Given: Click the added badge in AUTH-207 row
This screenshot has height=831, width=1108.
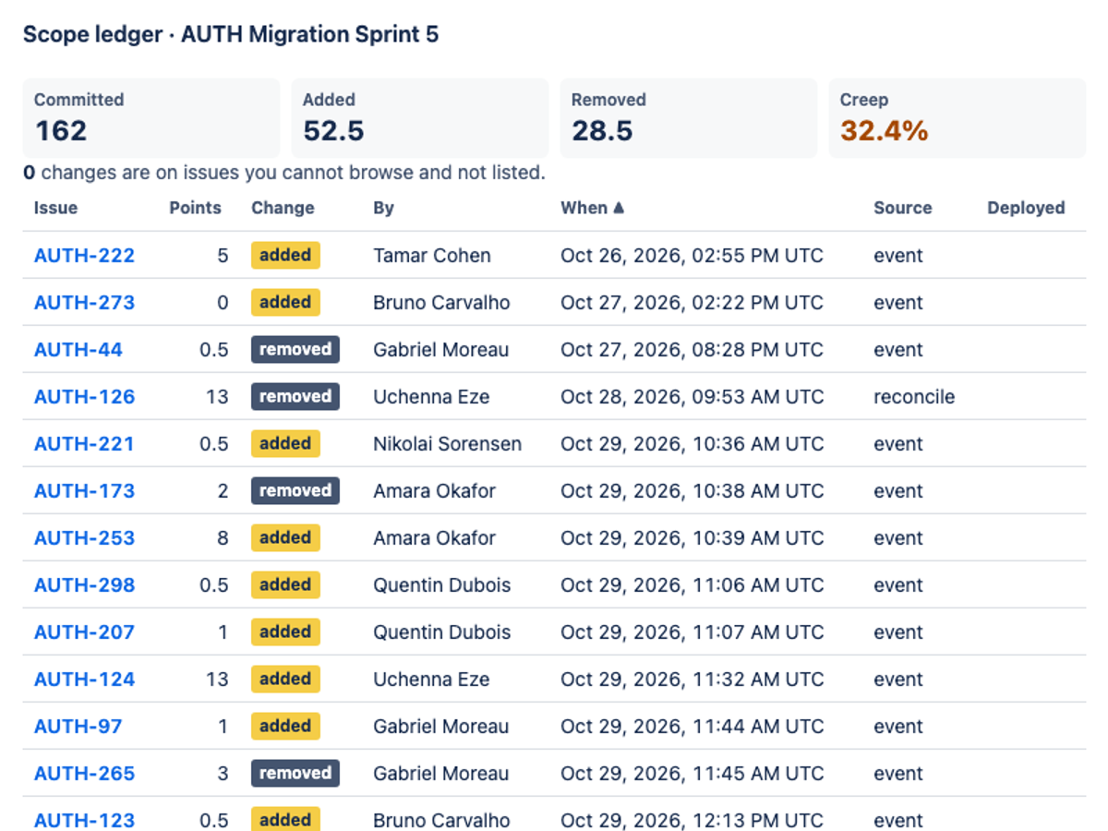Looking at the screenshot, I should pyautogui.click(x=285, y=632).
